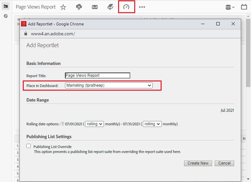Viewport: 251px width, 182px height.
Task: Click the second left sidebar circular icon
Action: point(6,16)
